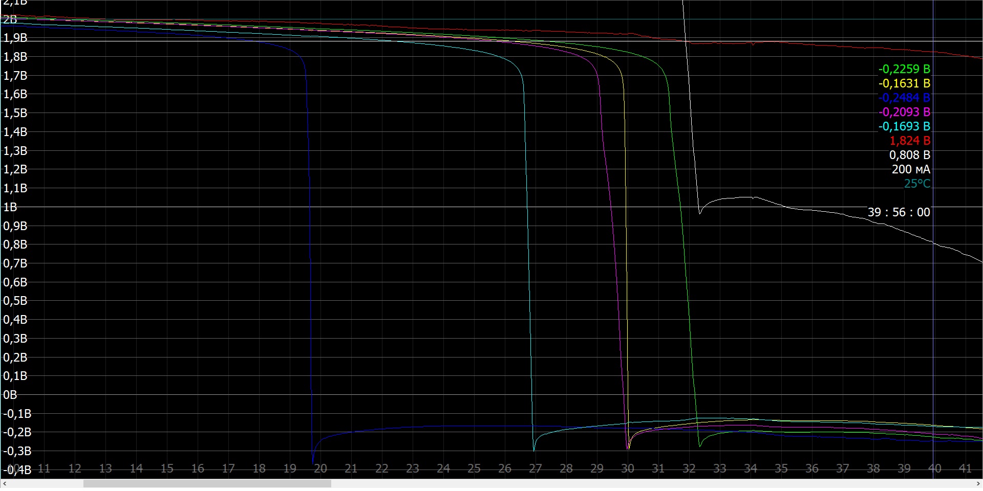This screenshot has height=491, width=983.
Task: Click the red 1,824 B legend value
Action: (x=909, y=141)
